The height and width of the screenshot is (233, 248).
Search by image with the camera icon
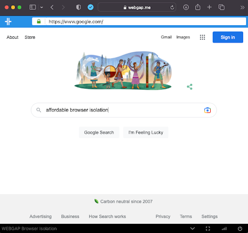point(207,110)
